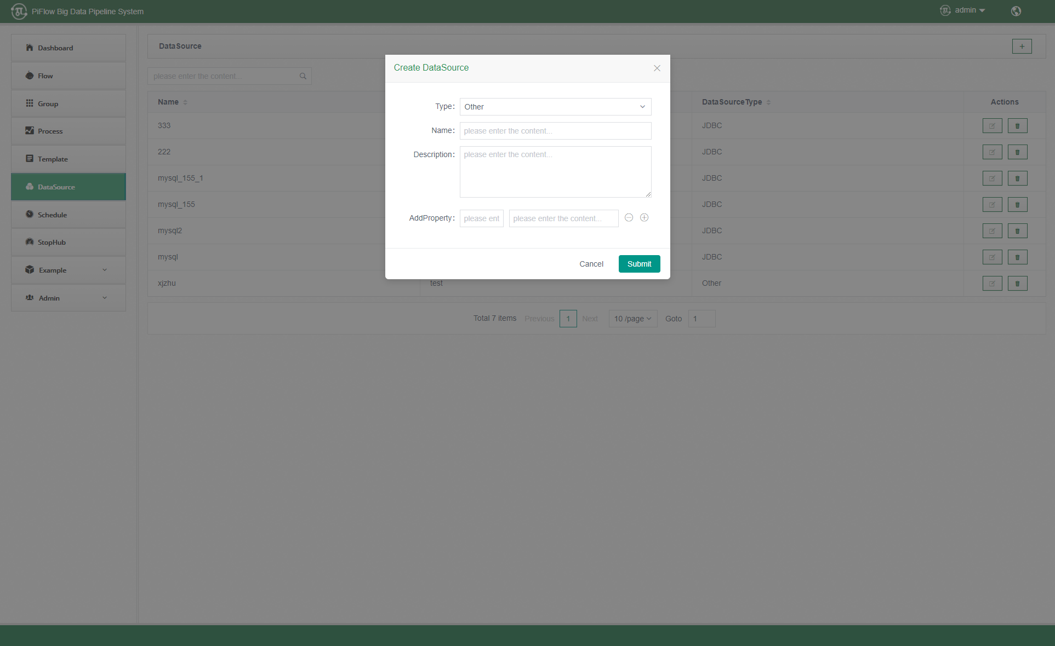This screenshot has width=1055, height=646.
Task: Toggle the add property info icon
Action: pyautogui.click(x=645, y=217)
